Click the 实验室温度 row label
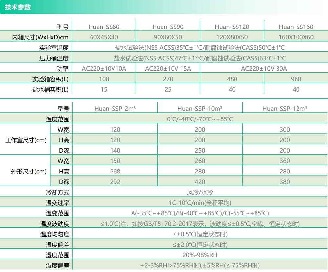This screenshot has width=328, height=272. pyautogui.click(x=53, y=48)
